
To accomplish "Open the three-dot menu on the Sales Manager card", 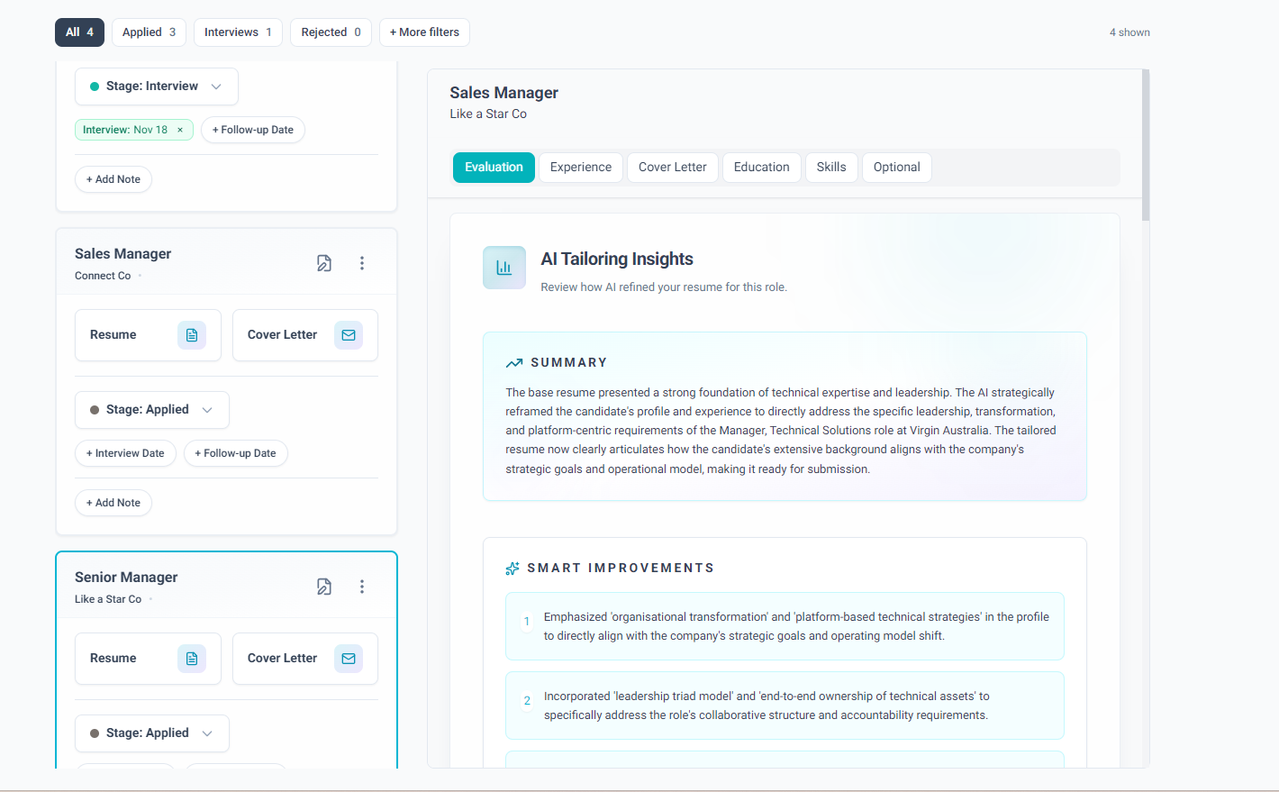I will point(362,262).
